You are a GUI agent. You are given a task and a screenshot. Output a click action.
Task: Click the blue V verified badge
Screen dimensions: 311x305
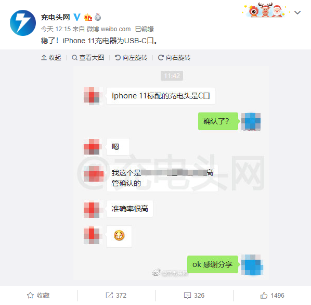pyautogui.click(x=77, y=17)
